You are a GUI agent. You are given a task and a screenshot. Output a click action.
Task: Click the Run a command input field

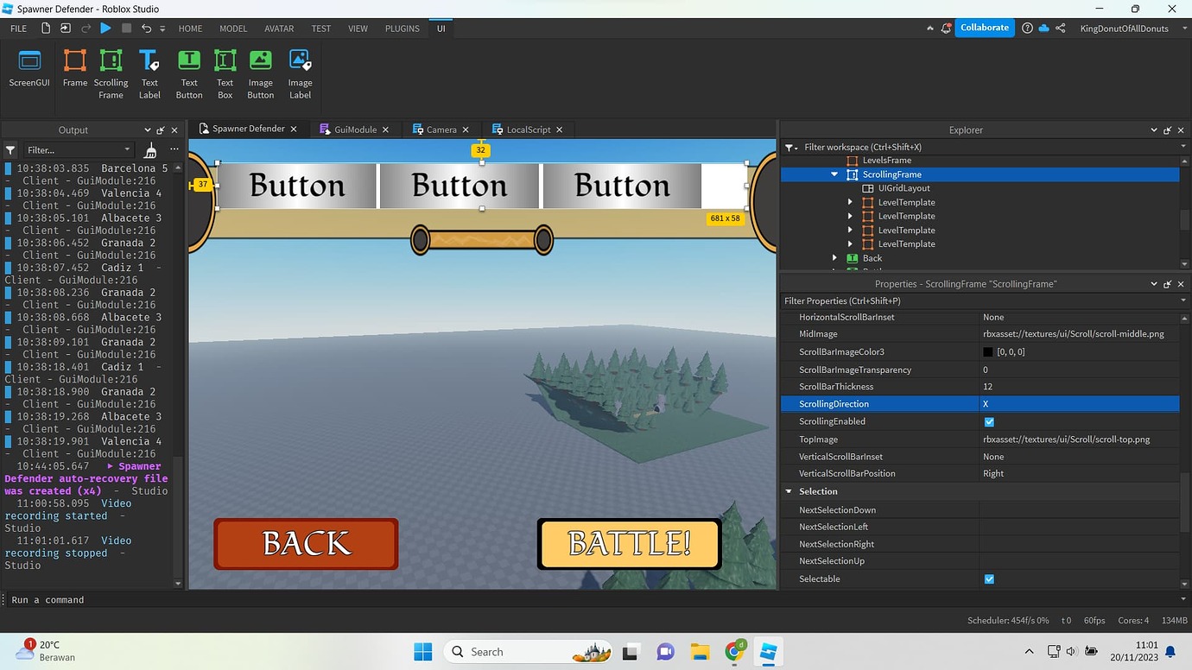tap(86, 599)
